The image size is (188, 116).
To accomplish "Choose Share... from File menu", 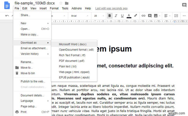I will 32,15.
